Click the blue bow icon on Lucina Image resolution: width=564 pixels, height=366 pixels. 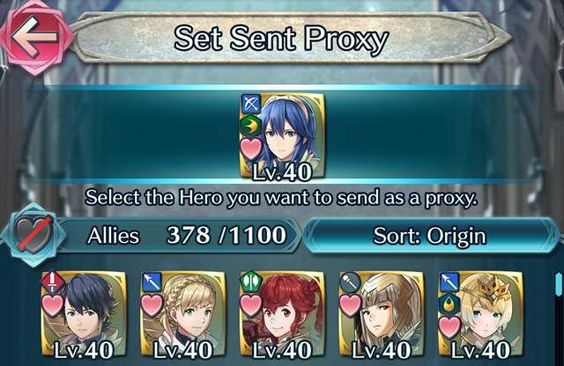tap(251, 105)
